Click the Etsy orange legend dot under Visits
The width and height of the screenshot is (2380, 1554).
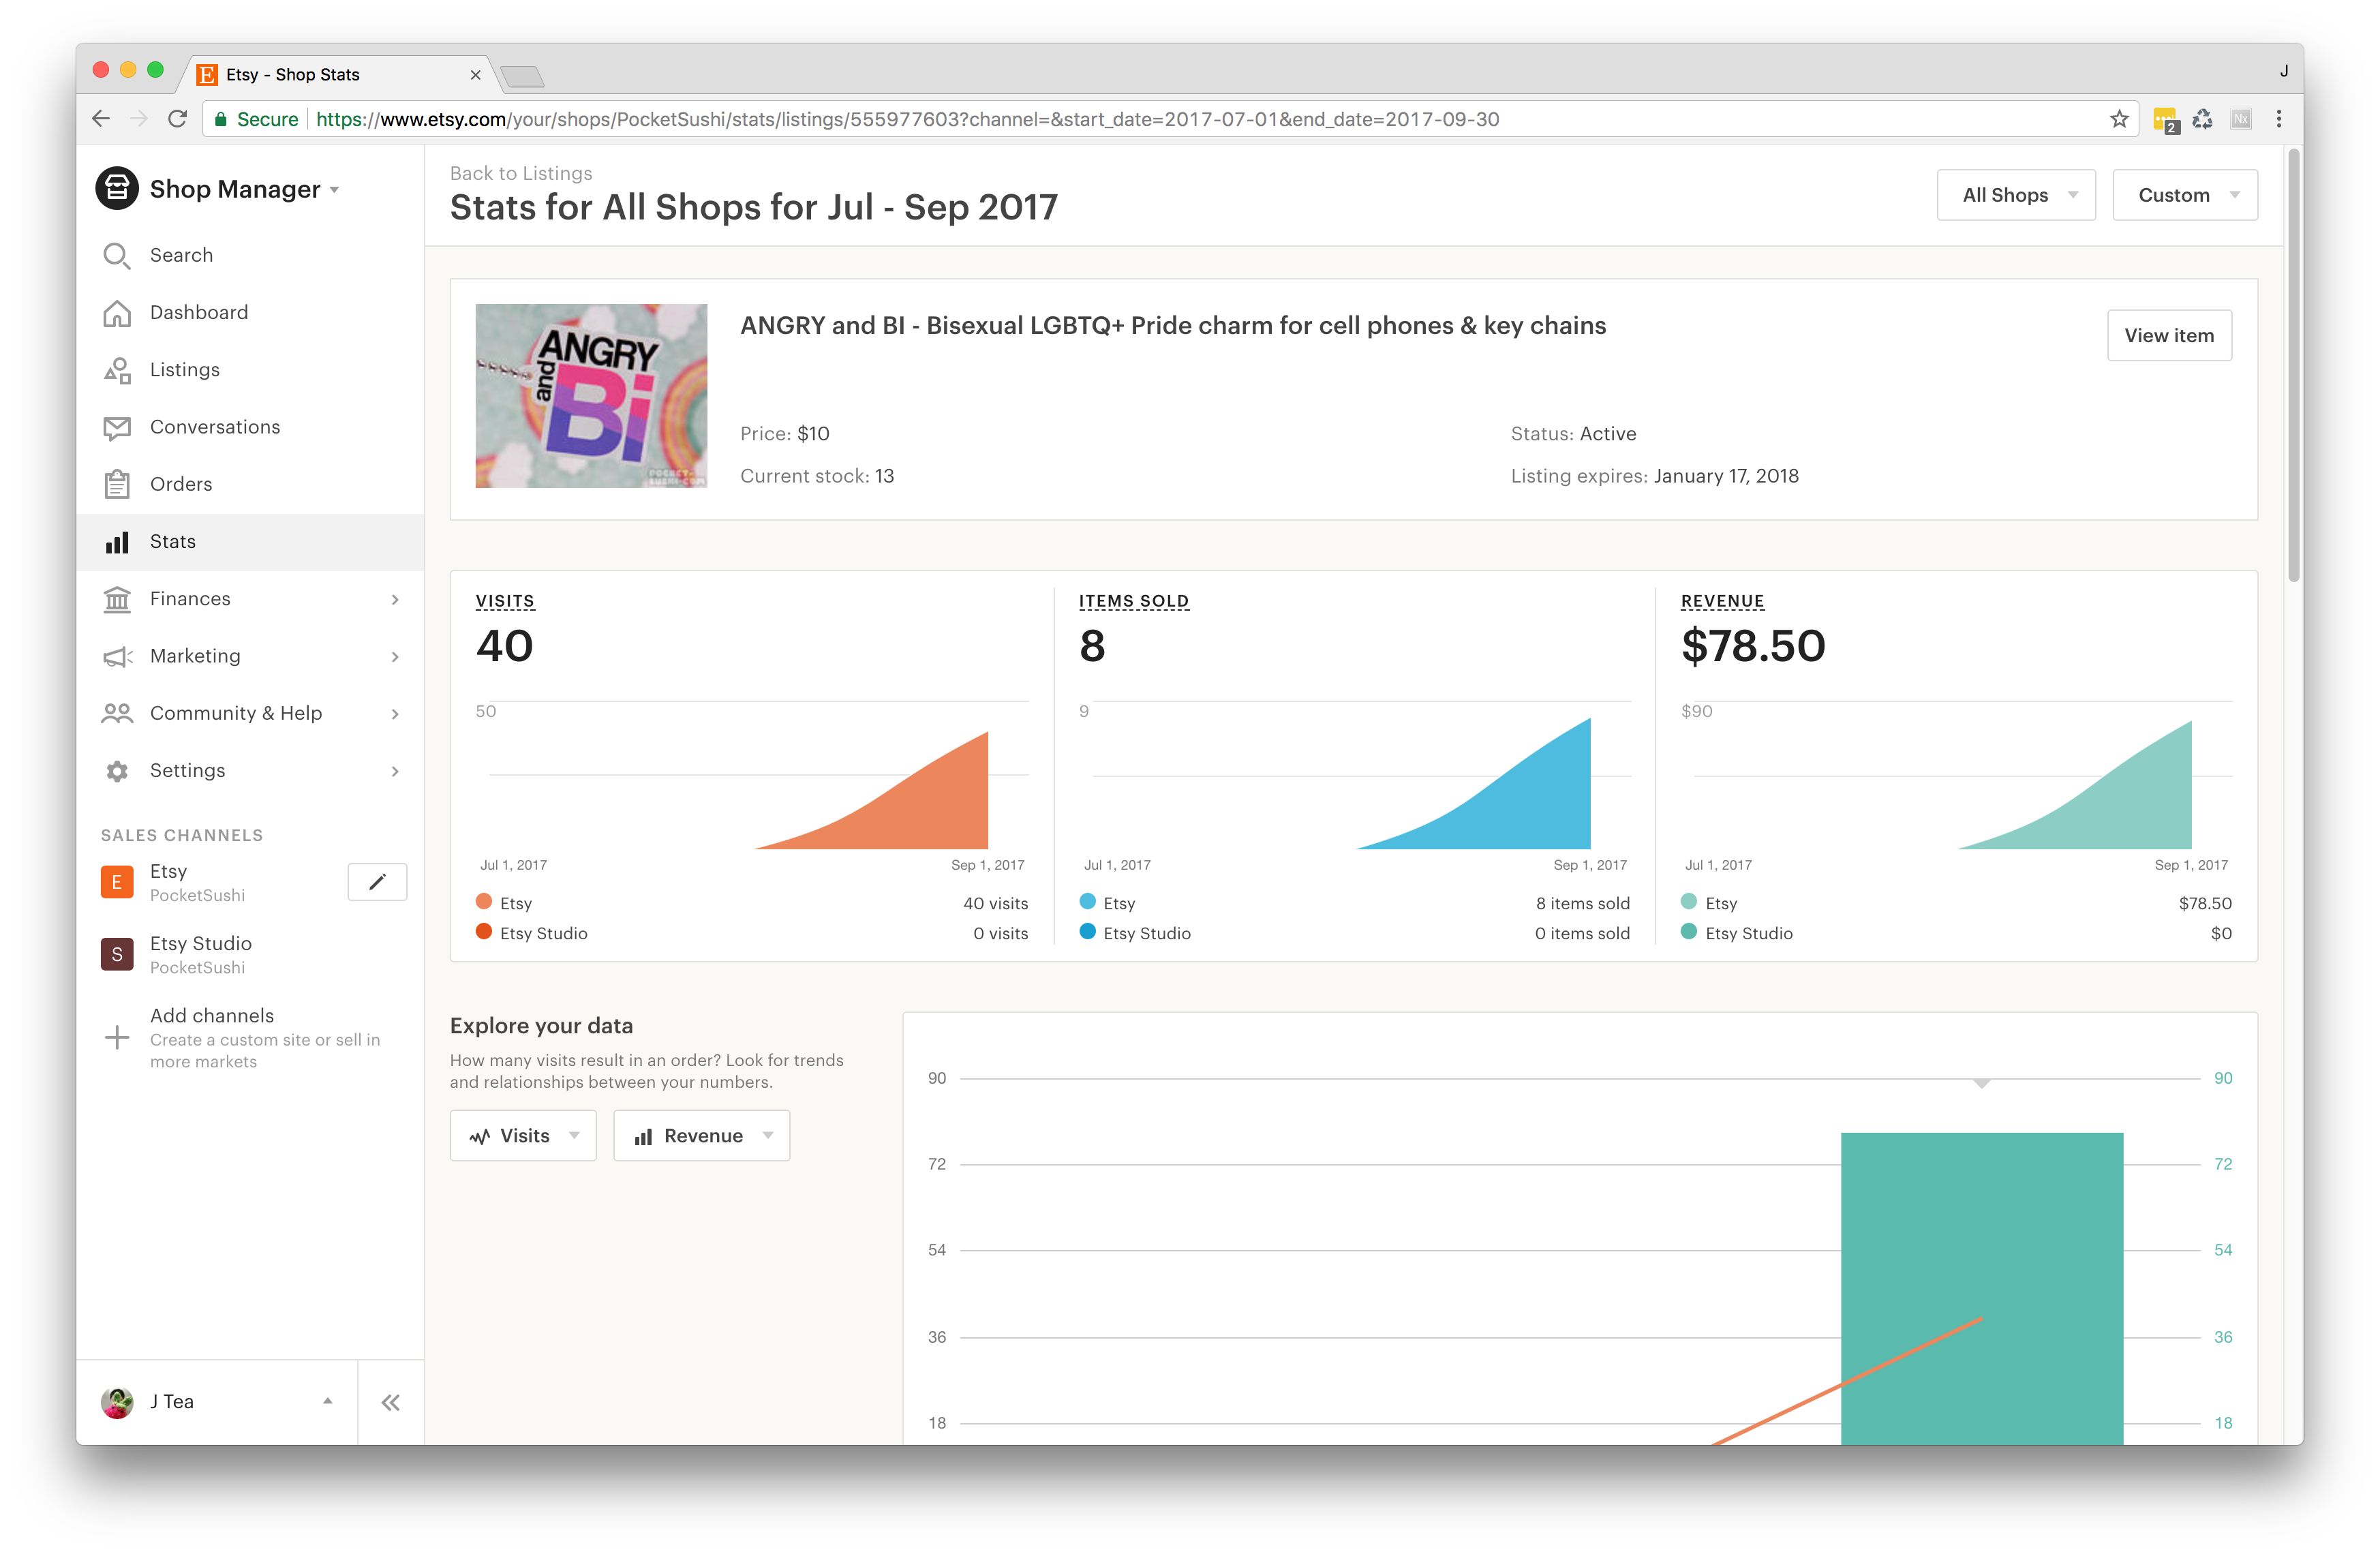484,902
